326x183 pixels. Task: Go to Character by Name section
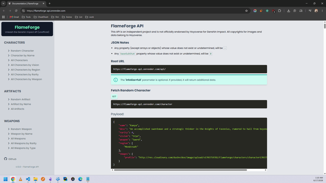tap(22, 55)
